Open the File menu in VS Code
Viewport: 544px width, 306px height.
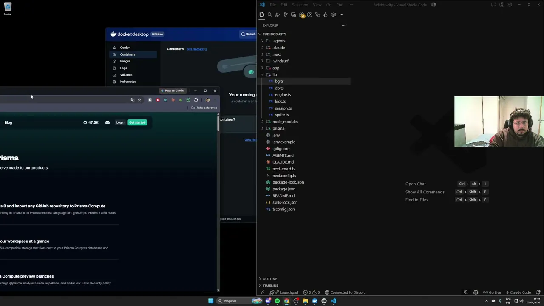point(273,5)
